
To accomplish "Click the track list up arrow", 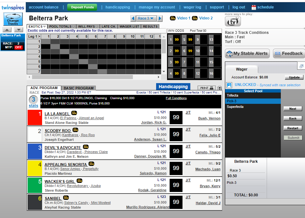I will click(7, 30).
